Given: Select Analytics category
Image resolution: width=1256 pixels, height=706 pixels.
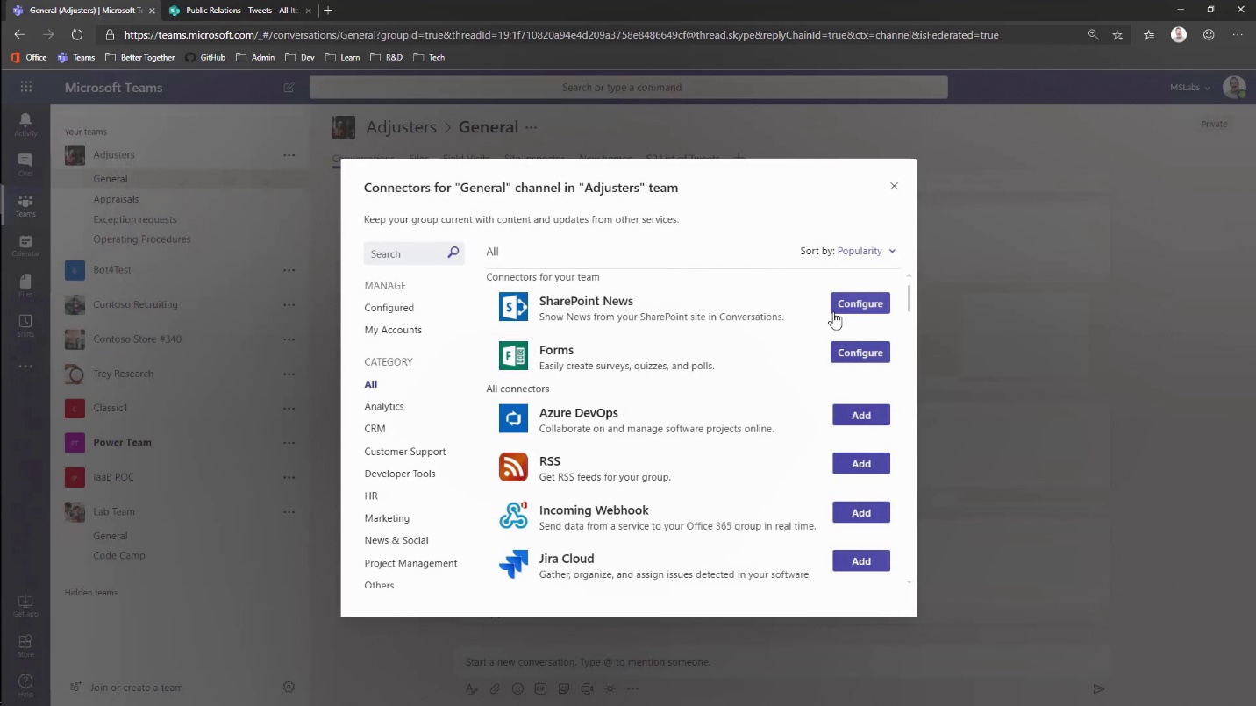Looking at the screenshot, I should [384, 406].
